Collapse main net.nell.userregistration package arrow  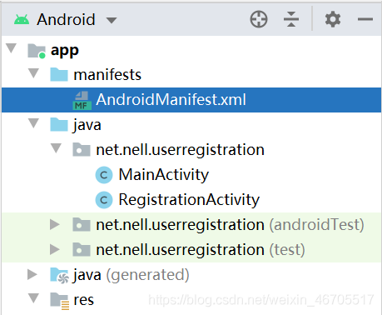[x=56, y=148]
